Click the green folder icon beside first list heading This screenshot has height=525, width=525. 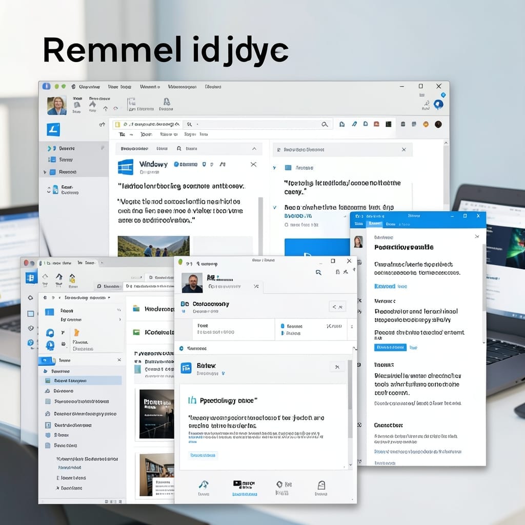(136, 309)
